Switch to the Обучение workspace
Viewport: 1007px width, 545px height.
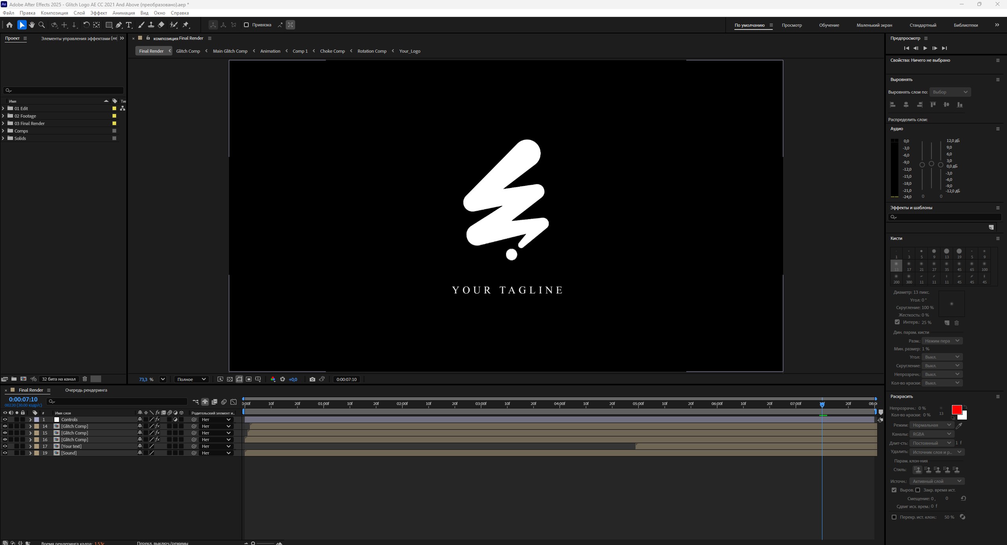829,25
